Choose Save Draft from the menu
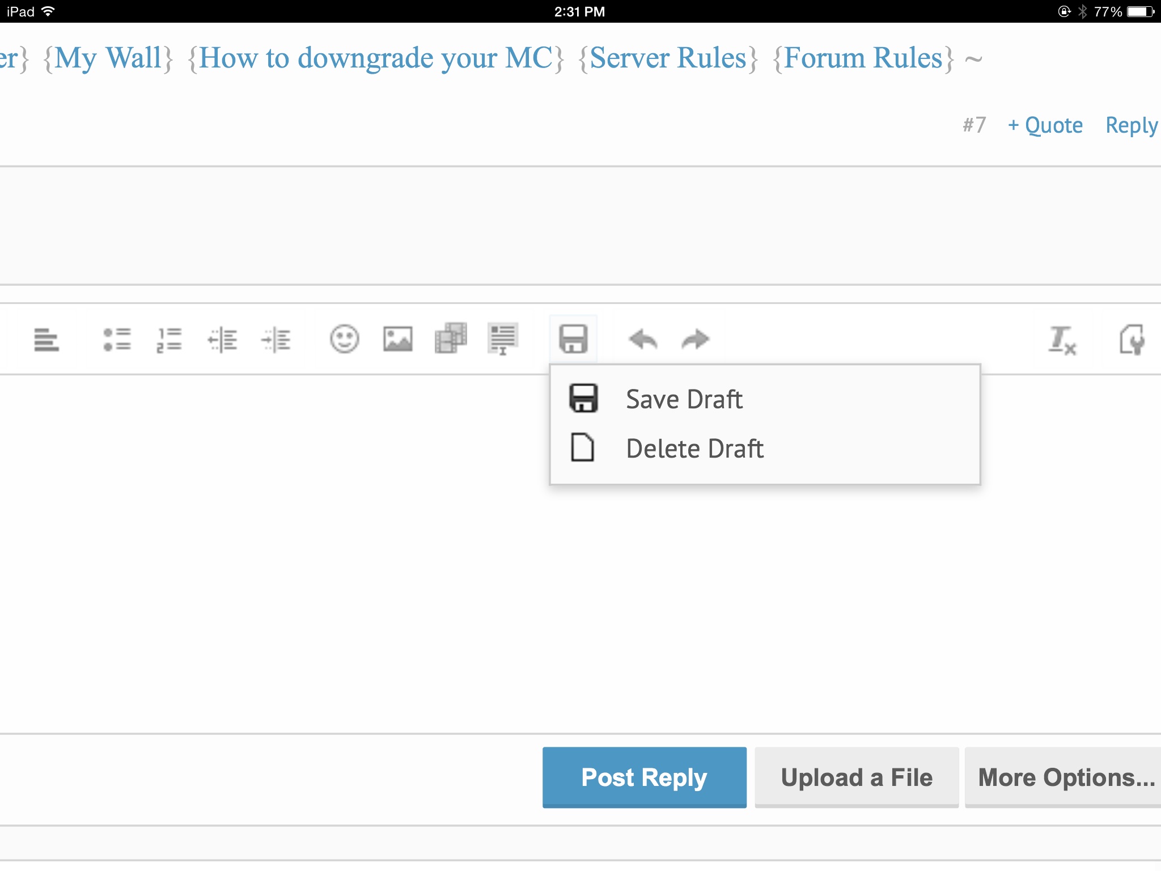The width and height of the screenshot is (1161, 871). click(684, 399)
